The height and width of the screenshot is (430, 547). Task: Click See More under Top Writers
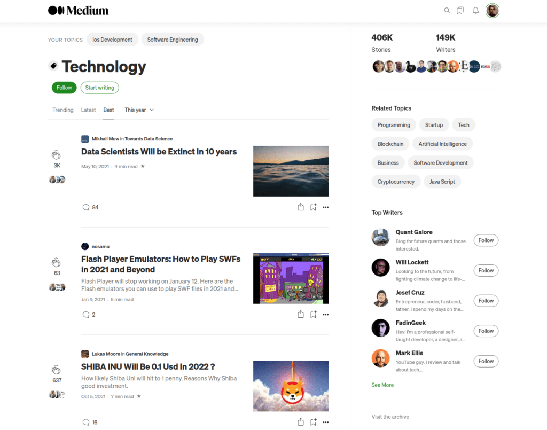[382, 385]
